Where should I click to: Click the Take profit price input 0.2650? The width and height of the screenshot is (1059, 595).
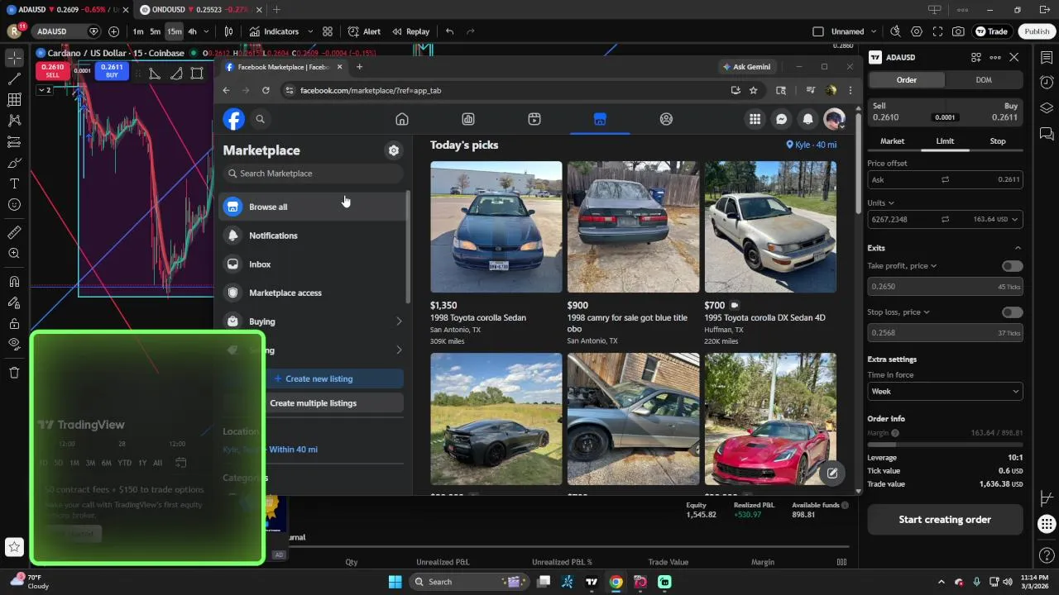click(x=945, y=287)
